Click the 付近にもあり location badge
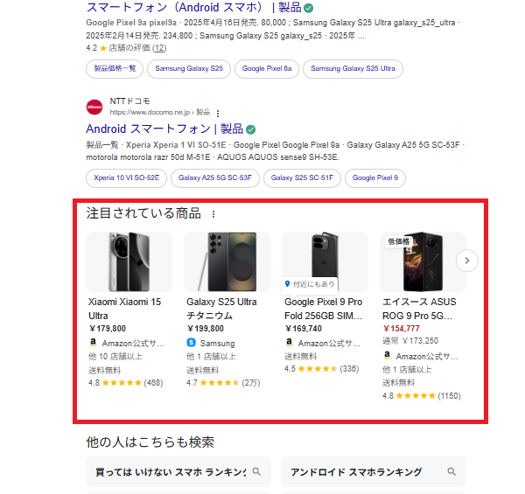Viewport: 525px width, 494px height. coord(310,284)
